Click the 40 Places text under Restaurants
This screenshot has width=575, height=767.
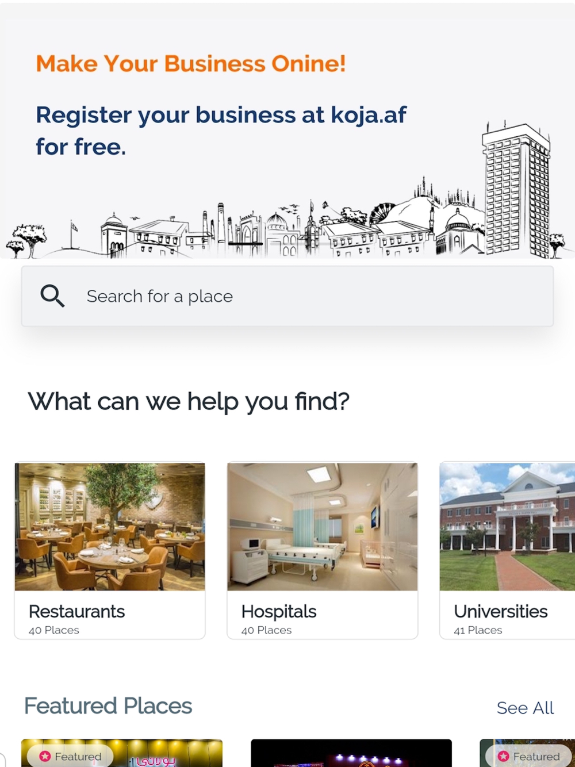tap(54, 630)
